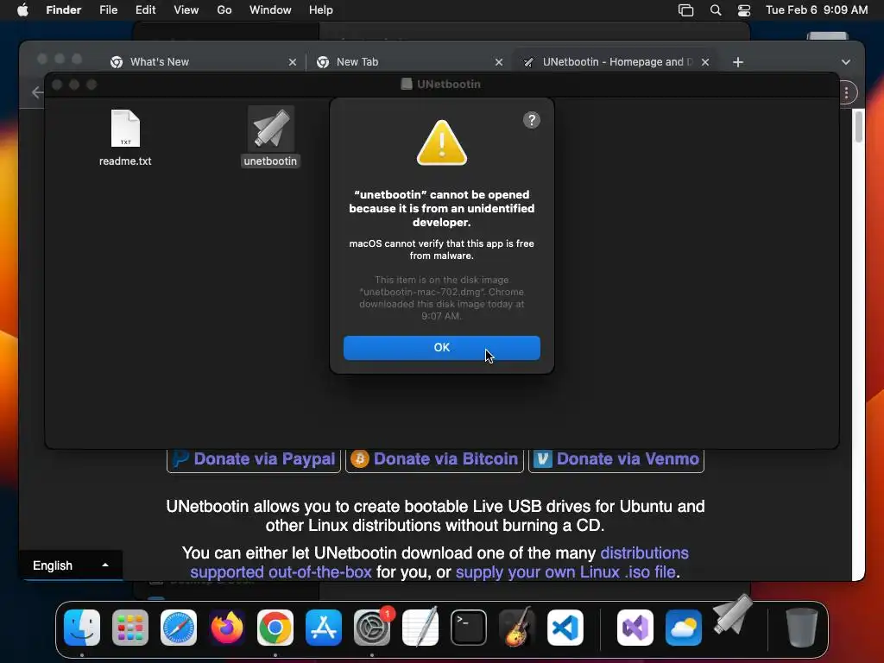The image size is (884, 663).
Task: Follow the supply your own Linux .iso file link
Action: pos(565,571)
